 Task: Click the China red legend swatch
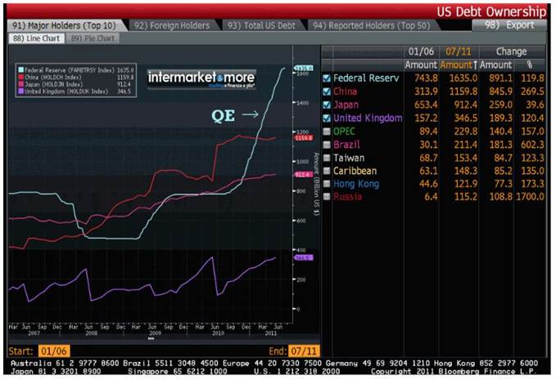coord(21,77)
